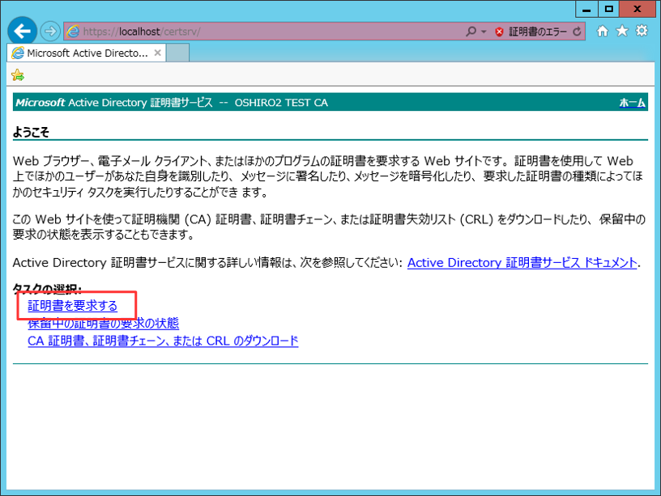This screenshot has width=661, height=496.
Task: Click the red certificate error shield icon
Action: 499,32
